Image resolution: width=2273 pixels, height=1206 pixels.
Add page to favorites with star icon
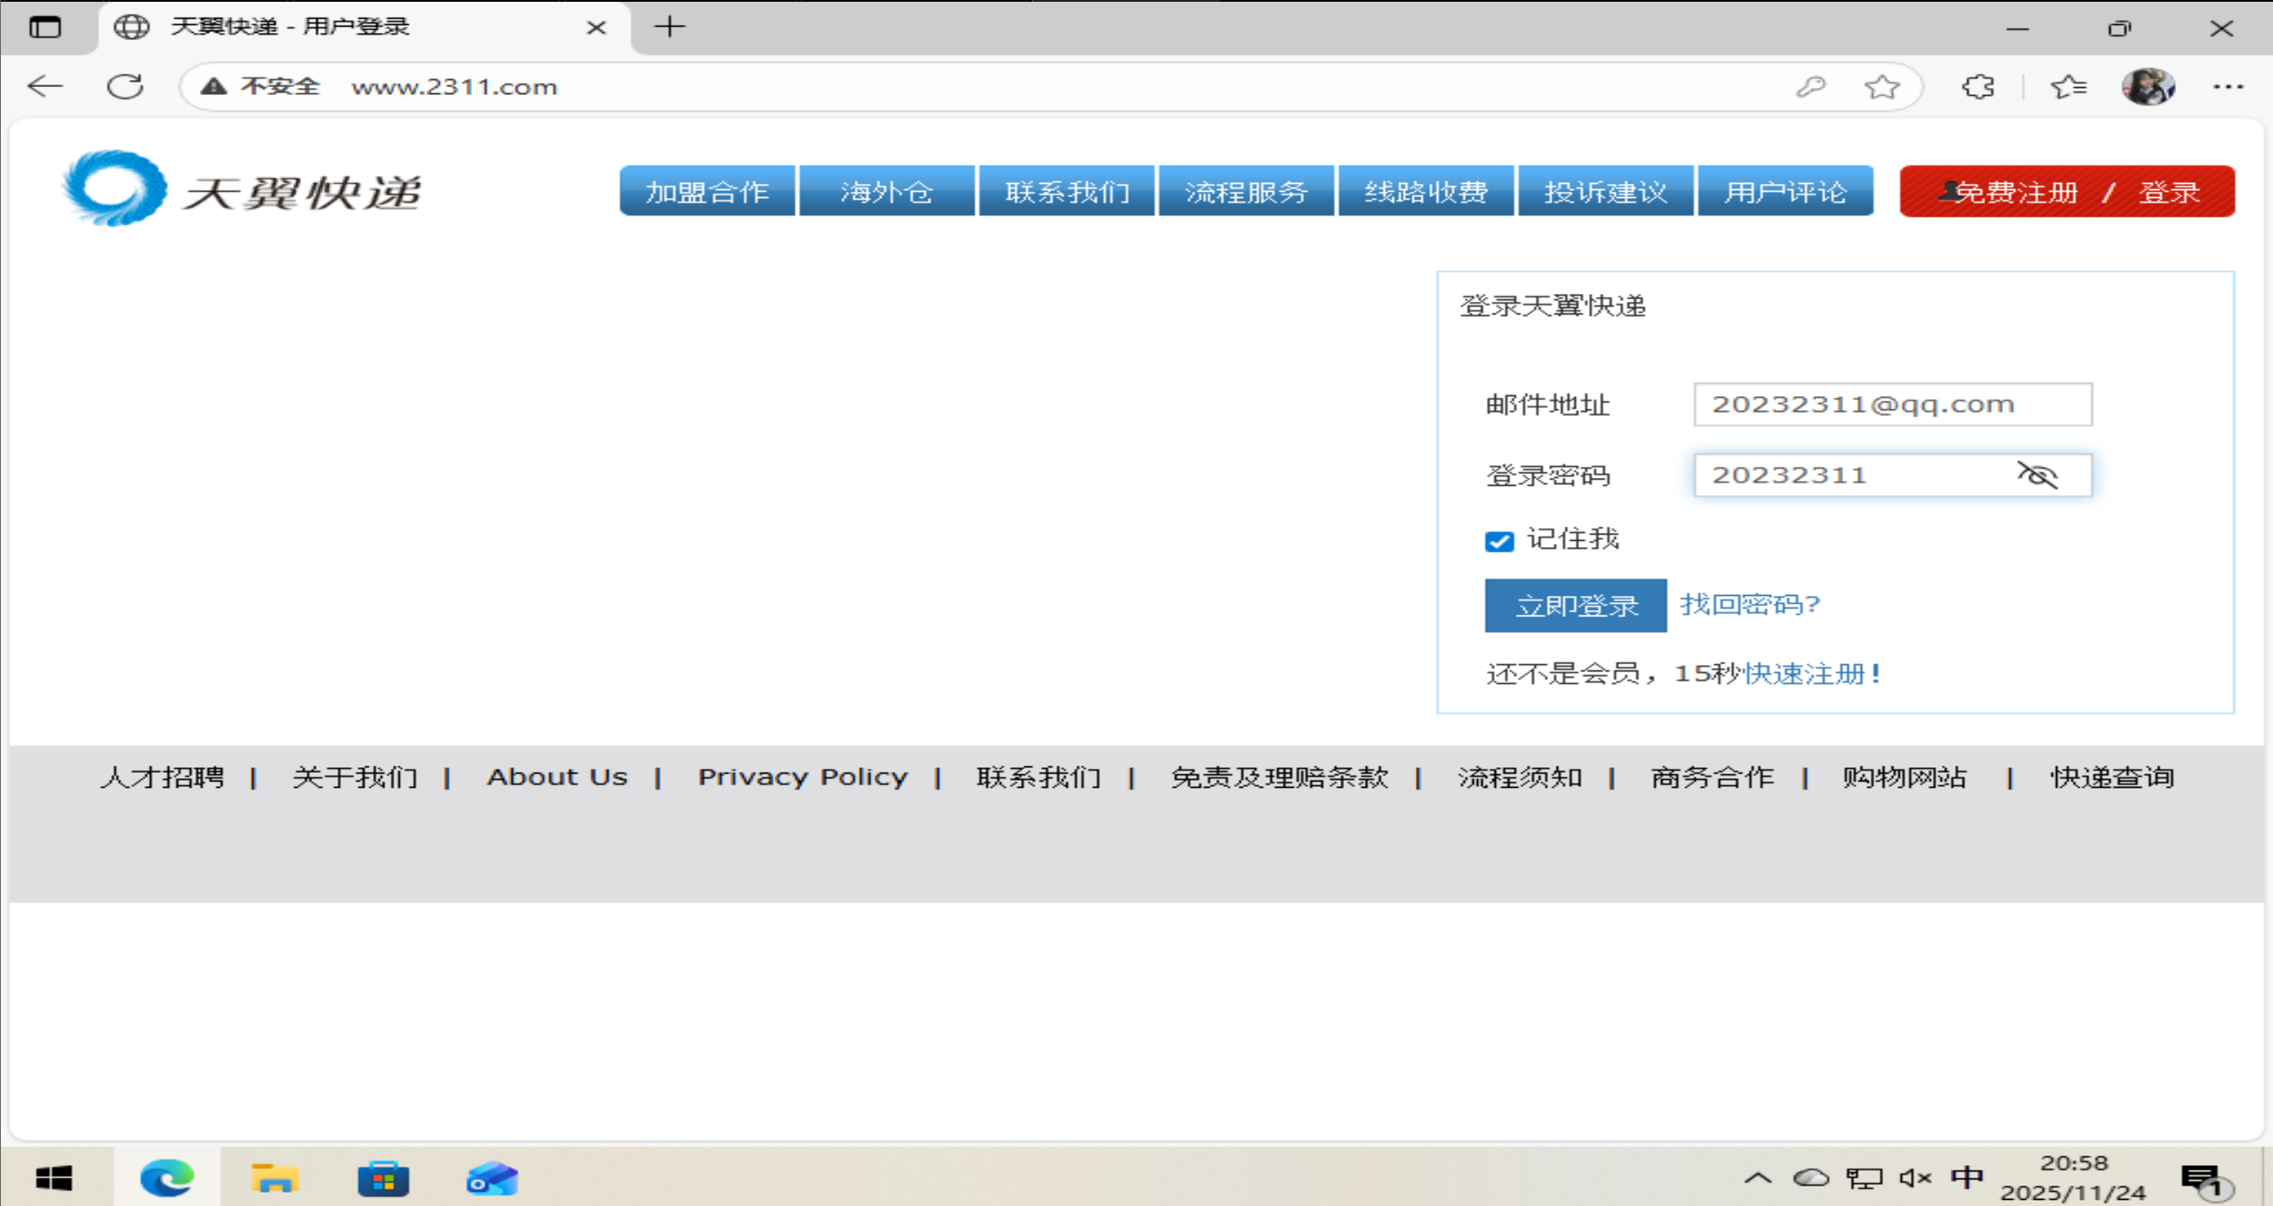point(1881,86)
